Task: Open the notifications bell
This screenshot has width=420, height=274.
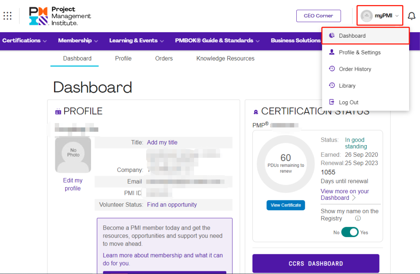Action: click(x=411, y=16)
